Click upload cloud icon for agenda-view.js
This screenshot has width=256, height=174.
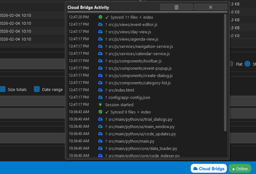(x=100, y=39)
